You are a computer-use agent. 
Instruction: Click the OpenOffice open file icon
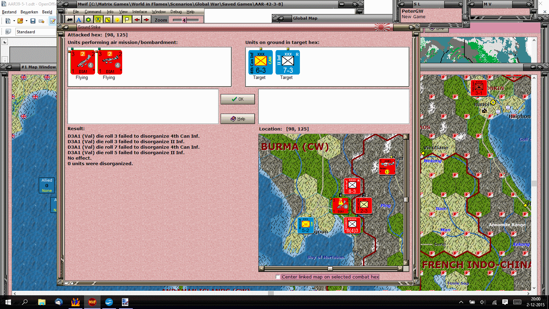click(20, 21)
